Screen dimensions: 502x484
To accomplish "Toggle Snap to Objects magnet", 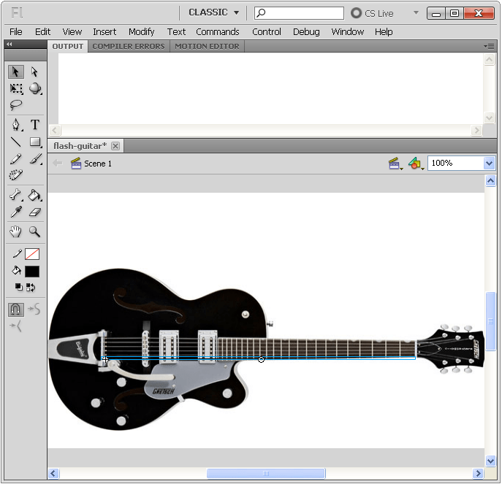I will [x=16, y=310].
